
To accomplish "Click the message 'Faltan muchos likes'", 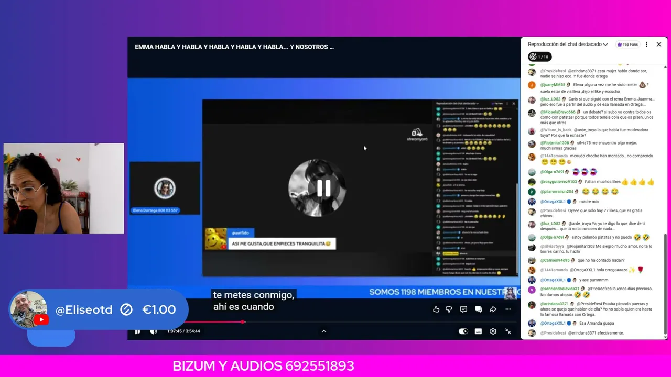I will (x=602, y=182).
